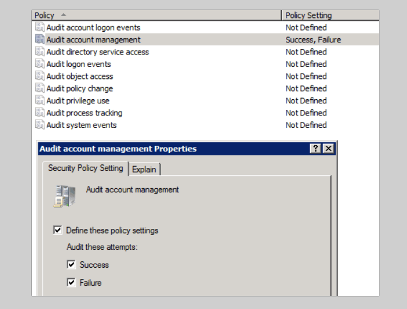
Task: Toggle Define these policy settings checkbox
Action: 58,230
